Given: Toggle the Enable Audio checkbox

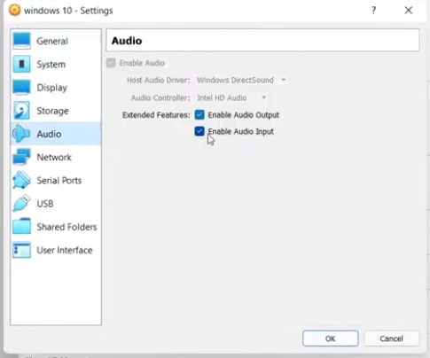Looking at the screenshot, I should [111, 63].
